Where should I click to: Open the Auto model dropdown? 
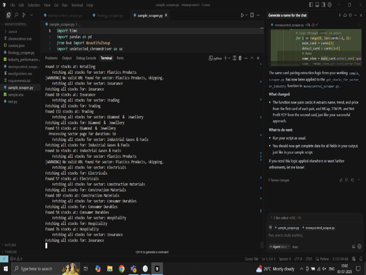pyautogui.click(x=296, y=247)
